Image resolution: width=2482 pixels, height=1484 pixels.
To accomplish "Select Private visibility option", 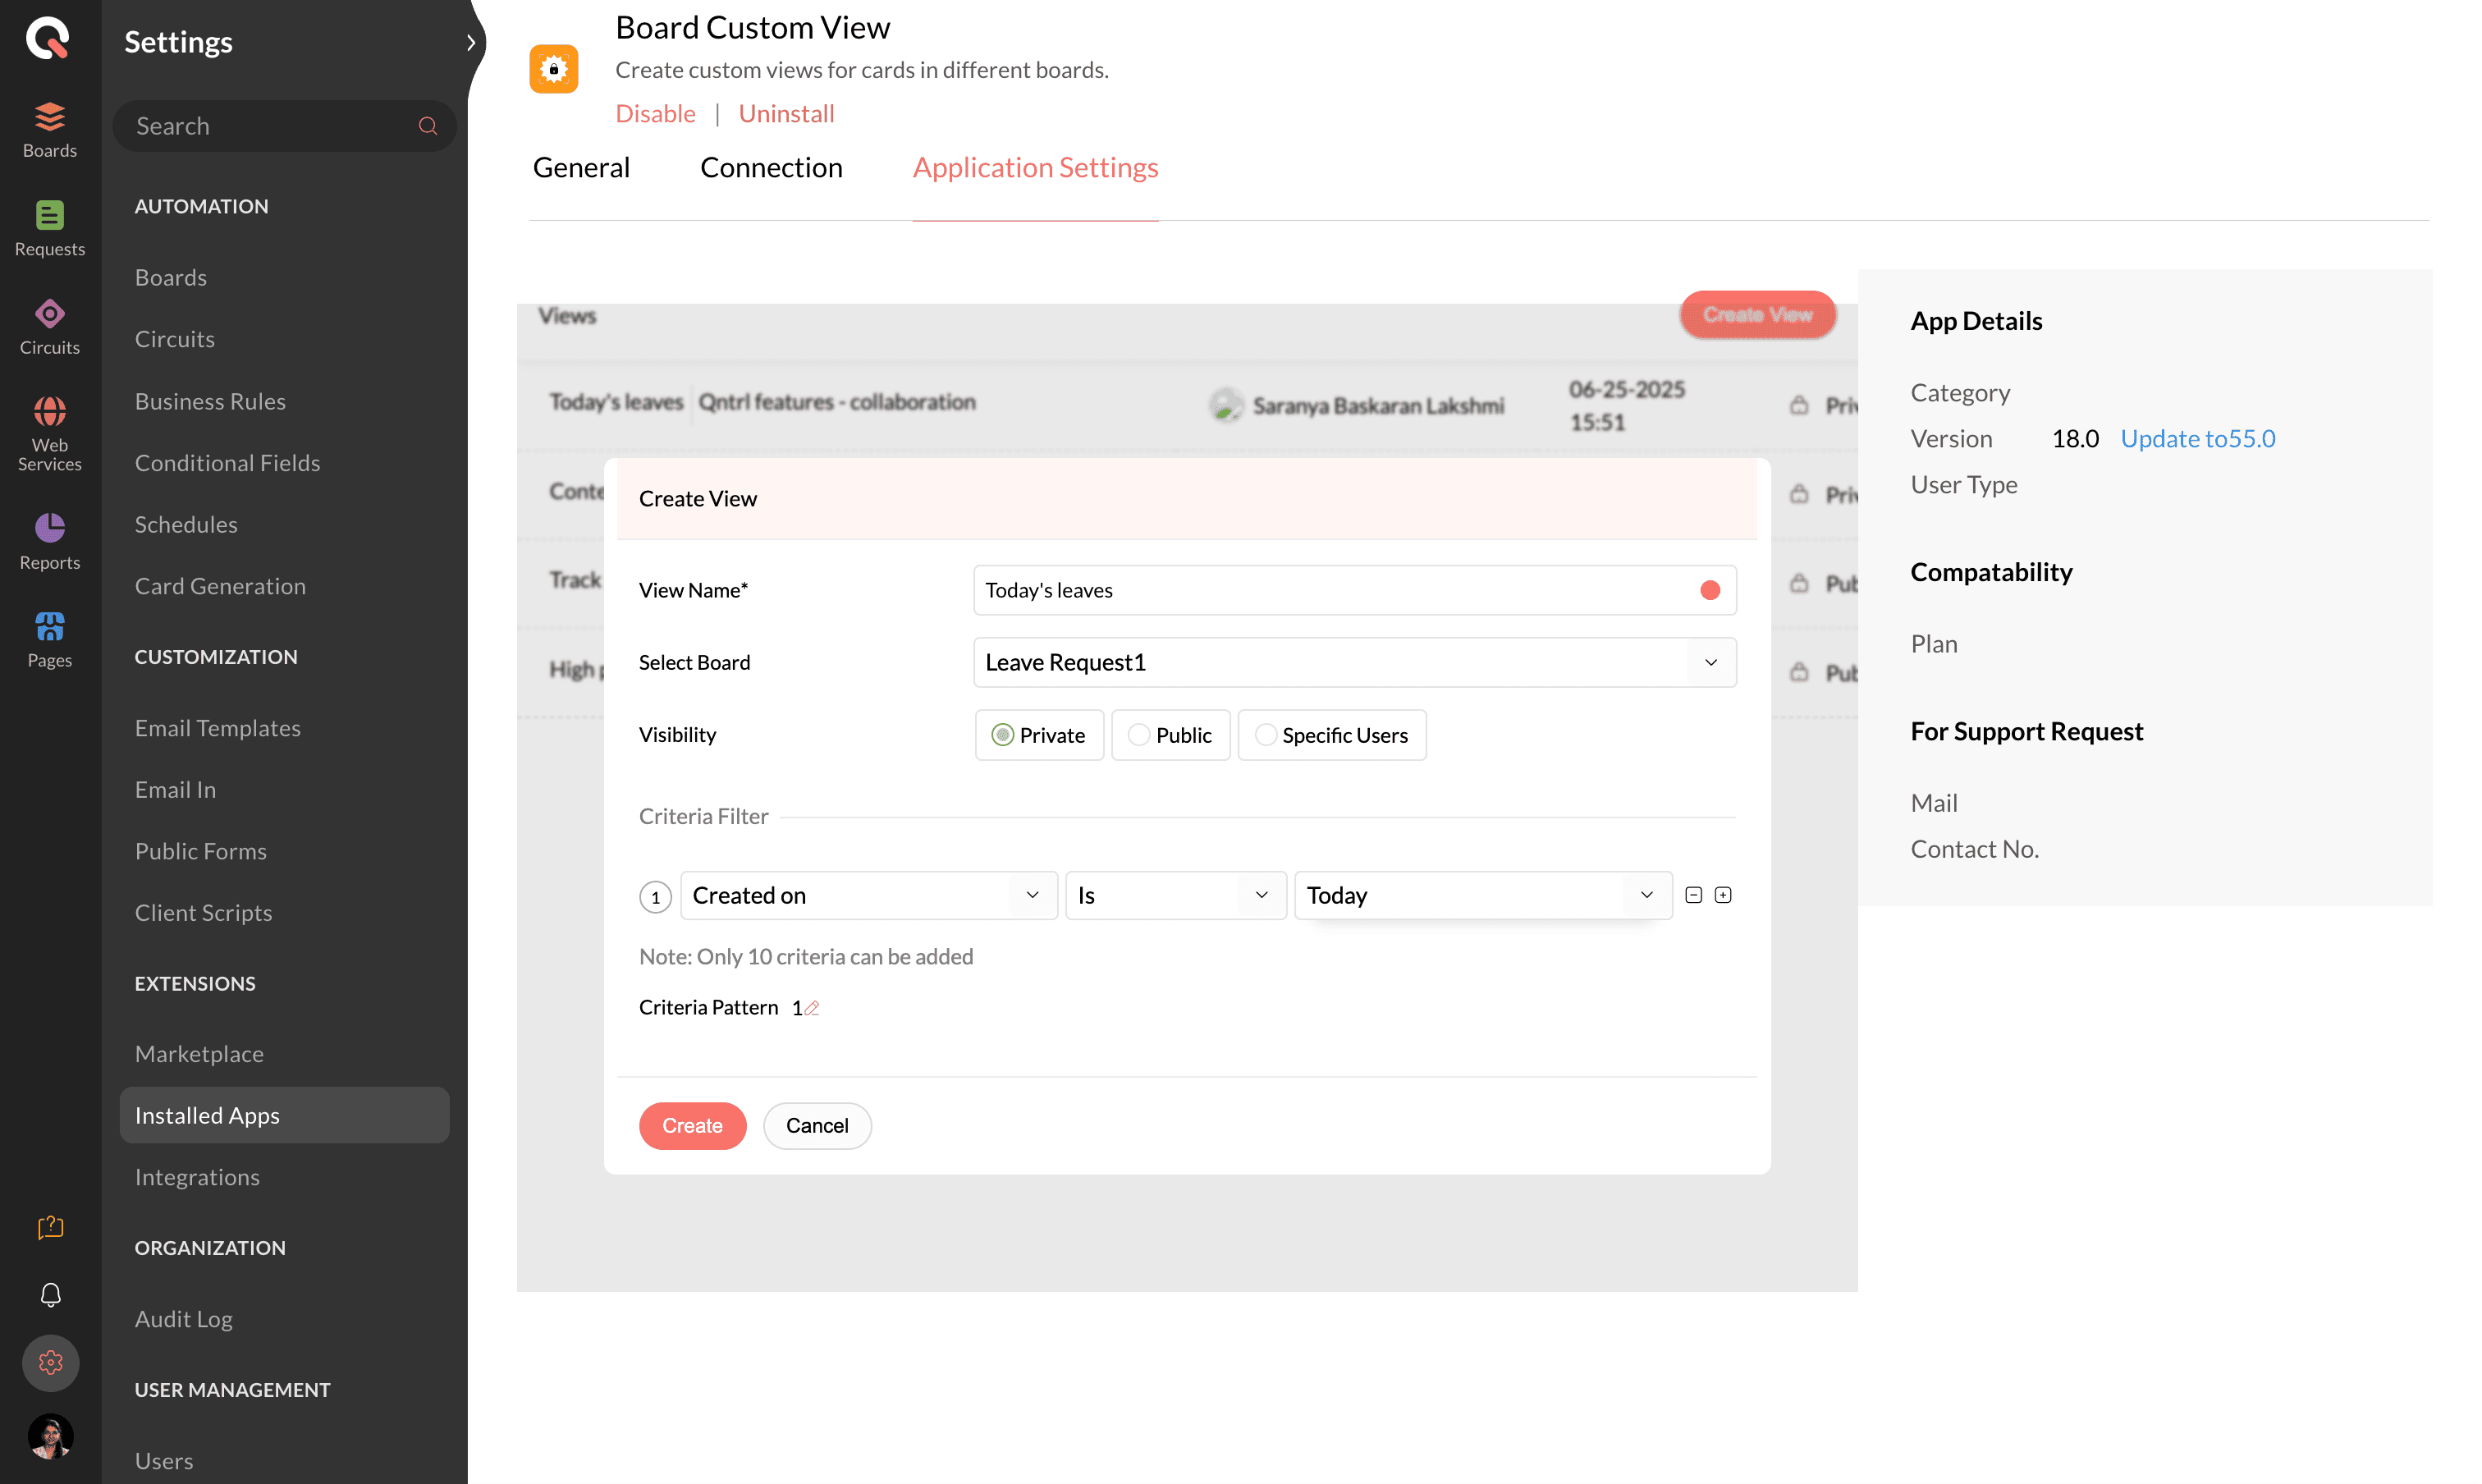I will (1002, 735).
